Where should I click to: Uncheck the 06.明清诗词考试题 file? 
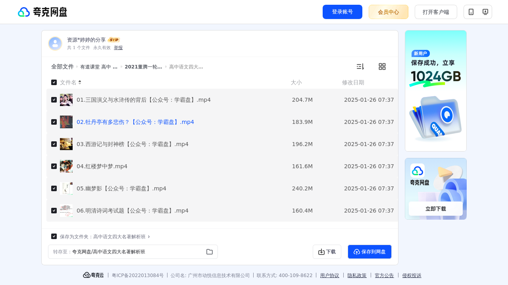click(54, 211)
